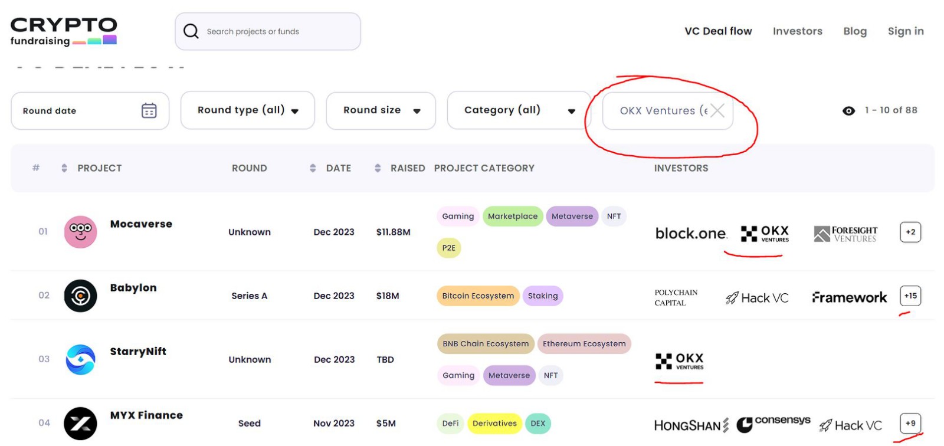The image size is (944, 446).
Task: Show the +15 more investors for Babylon
Action: tap(910, 296)
